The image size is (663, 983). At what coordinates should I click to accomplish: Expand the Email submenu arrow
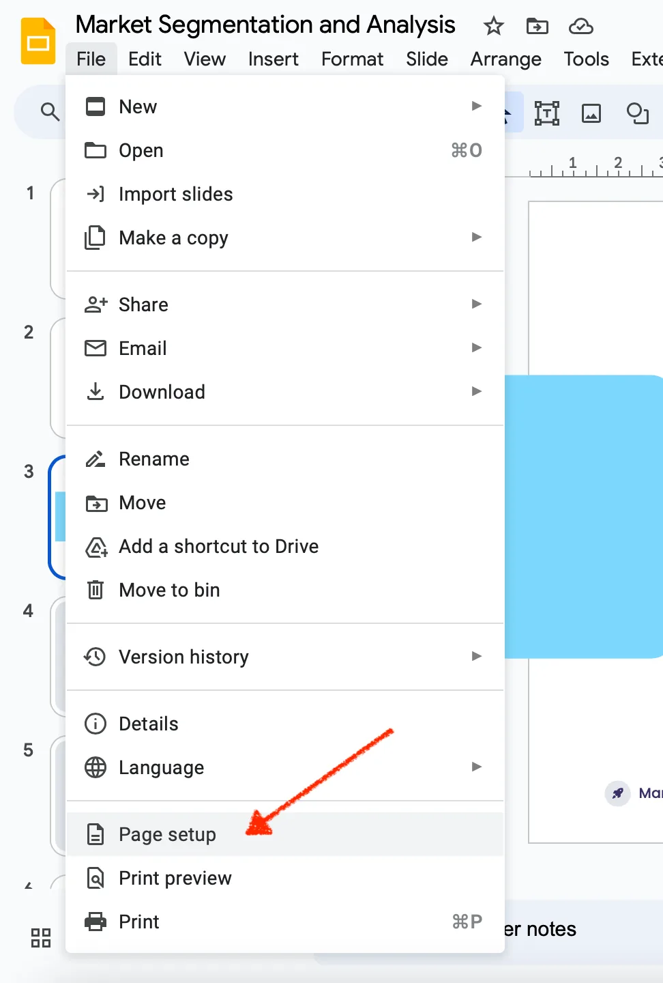(x=477, y=347)
